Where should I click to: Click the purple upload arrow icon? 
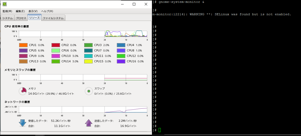point(89,123)
